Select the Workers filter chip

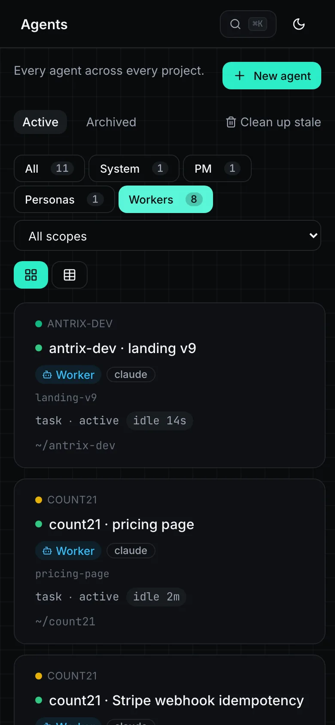(166, 199)
